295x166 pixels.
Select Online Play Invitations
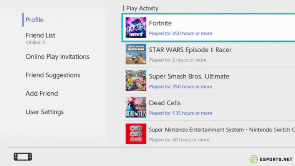pyautogui.click(x=57, y=56)
